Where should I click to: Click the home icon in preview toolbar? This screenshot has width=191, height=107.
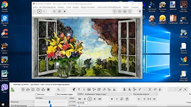pyautogui.click(x=64, y=11)
